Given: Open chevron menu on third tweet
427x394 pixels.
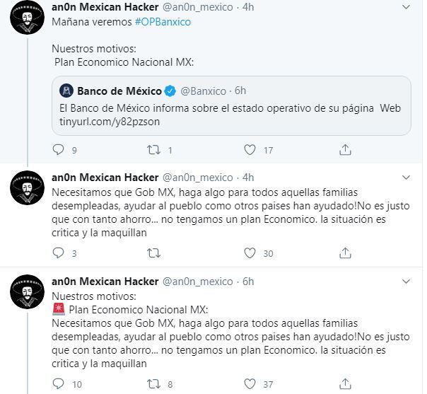Looking at the screenshot, I should (406, 282).
